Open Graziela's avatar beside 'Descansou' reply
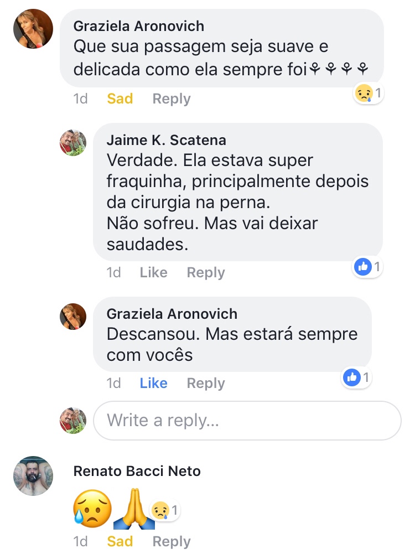 pos(73,317)
